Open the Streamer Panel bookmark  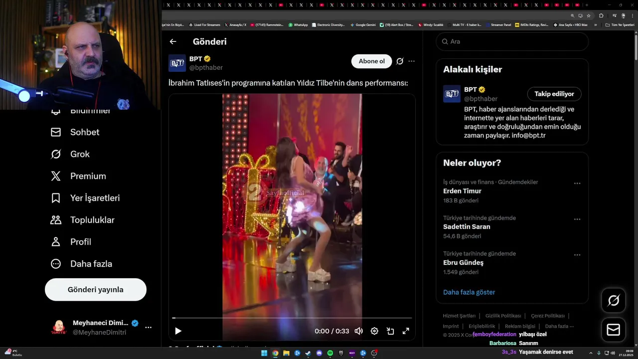coord(498,25)
